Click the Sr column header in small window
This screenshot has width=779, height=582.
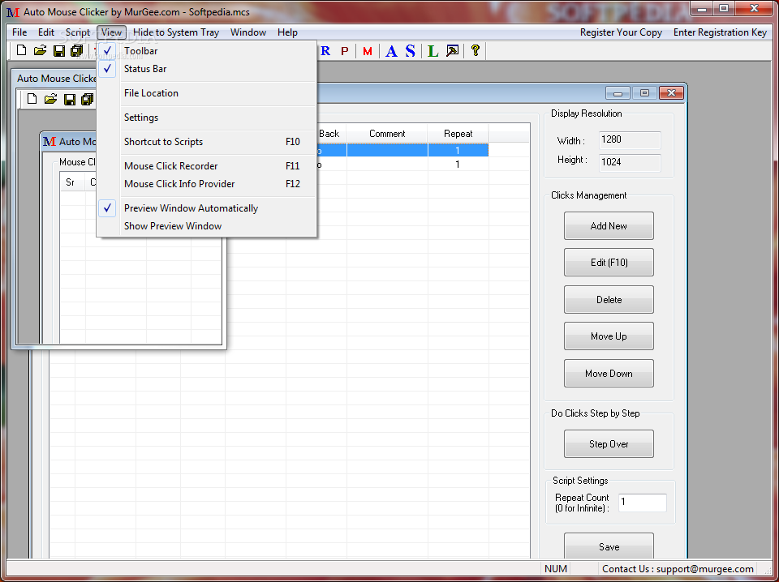coord(71,182)
